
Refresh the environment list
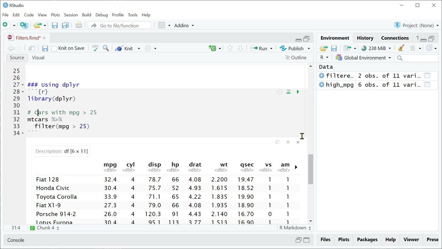pos(429,48)
